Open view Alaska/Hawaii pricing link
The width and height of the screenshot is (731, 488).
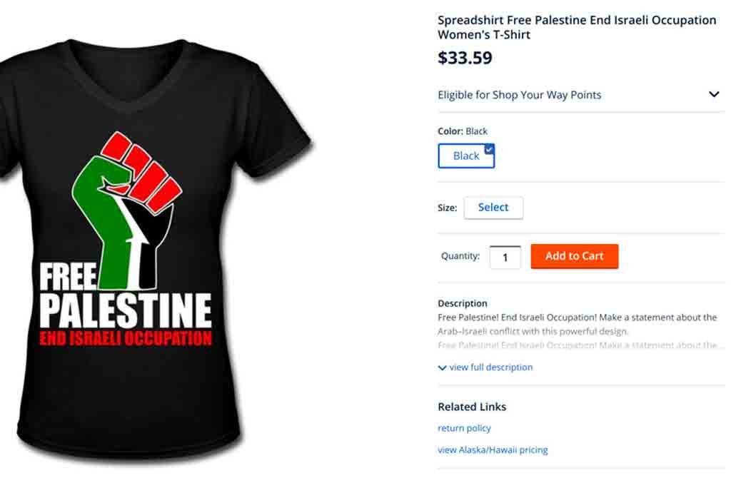[493, 449]
